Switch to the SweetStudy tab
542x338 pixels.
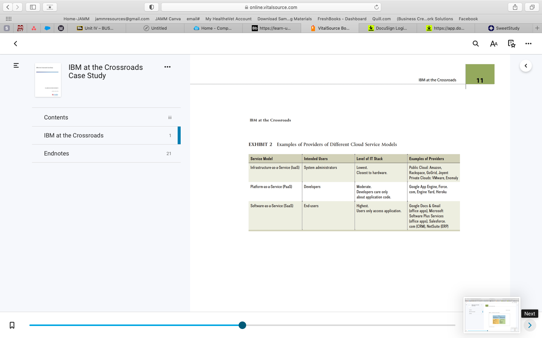click(x=504, y=28)
